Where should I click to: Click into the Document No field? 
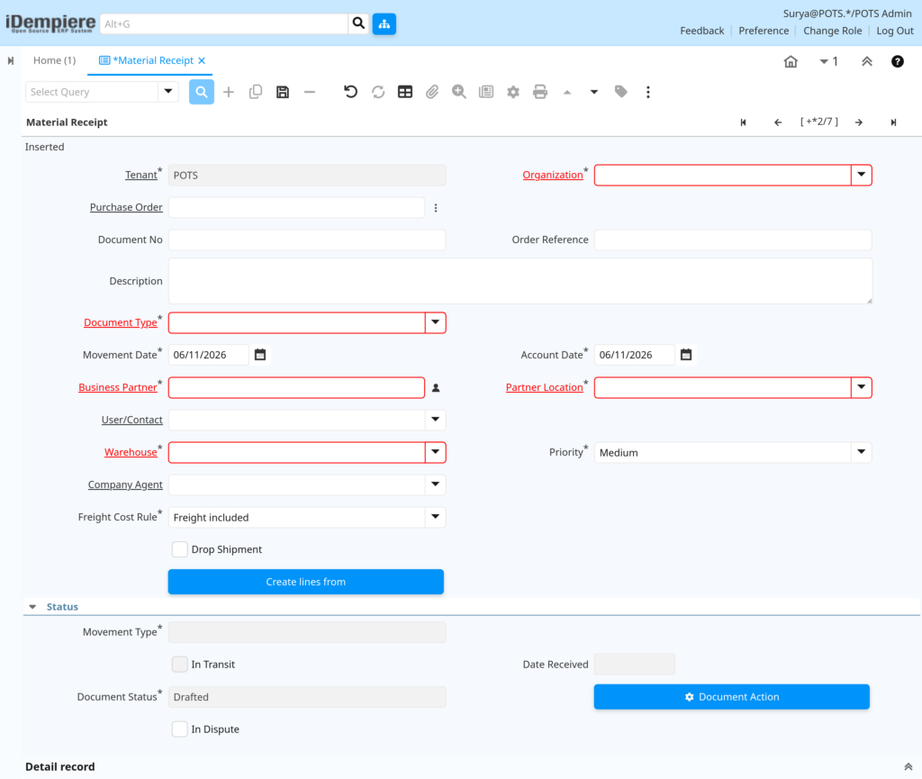[x=307, y=240]
